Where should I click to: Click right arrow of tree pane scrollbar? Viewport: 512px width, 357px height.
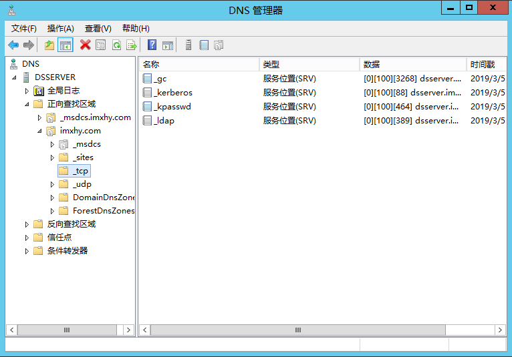[x=128, y=330]
